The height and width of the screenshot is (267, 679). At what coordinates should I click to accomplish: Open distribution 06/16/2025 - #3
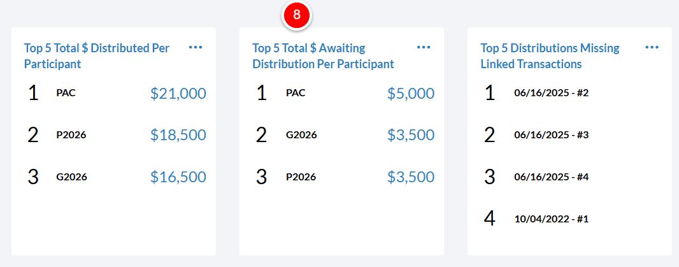(x=551, y=135)
